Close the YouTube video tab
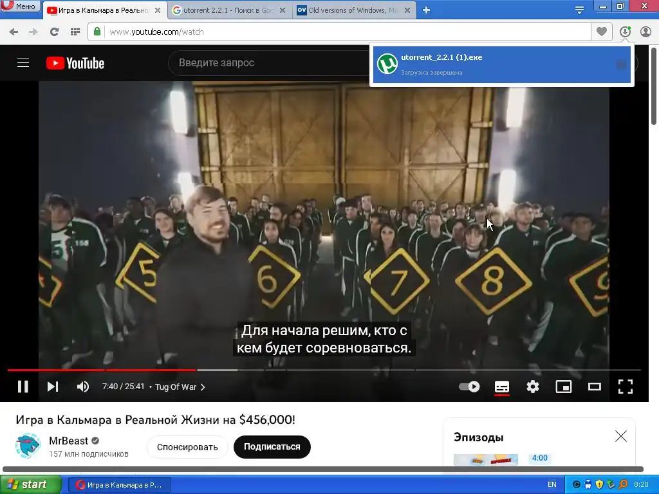The height and width of the screenshot is (494, 659). click(158, 10)
